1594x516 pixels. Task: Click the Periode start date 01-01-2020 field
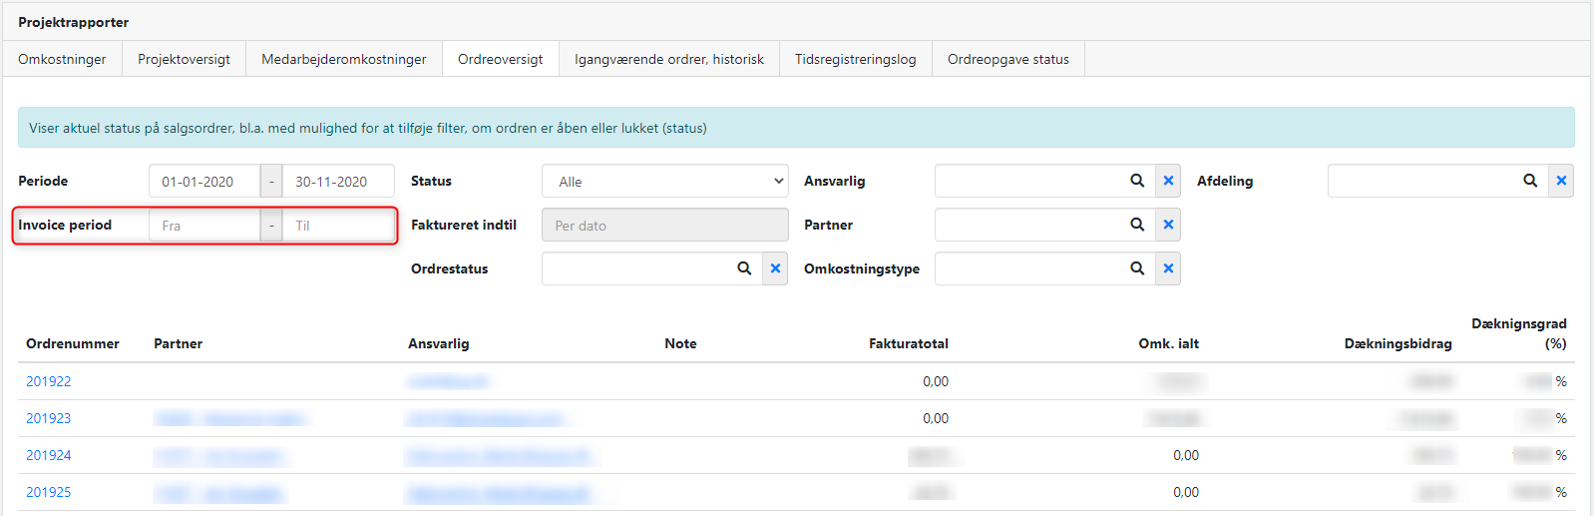coord(204,182)
